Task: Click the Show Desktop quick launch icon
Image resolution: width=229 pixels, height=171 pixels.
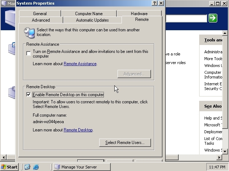Action: (x=27, y=167)
